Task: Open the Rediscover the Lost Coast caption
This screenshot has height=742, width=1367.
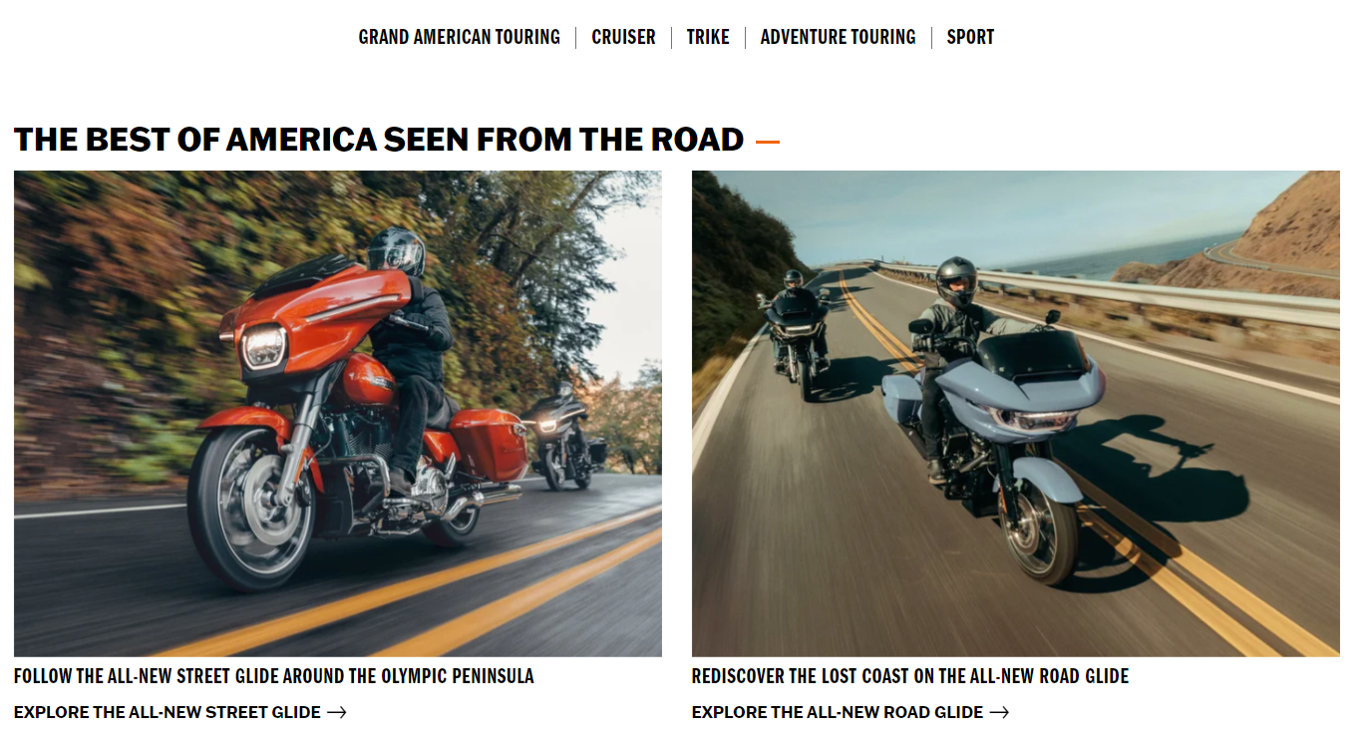Action: click(910, 676)
